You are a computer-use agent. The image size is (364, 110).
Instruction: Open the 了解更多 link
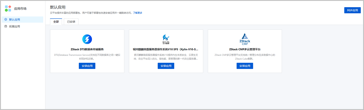(137, 13)
